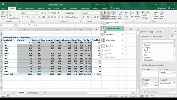The image size is (177, 100).
Task: Open the font color picker arrow
Action: coord(46,17)
